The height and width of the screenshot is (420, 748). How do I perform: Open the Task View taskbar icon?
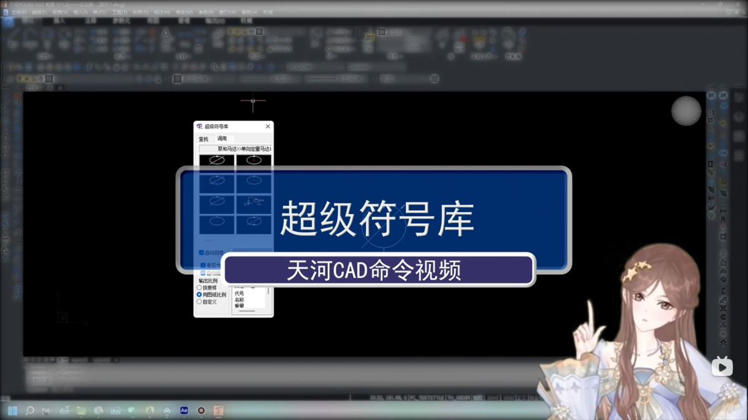(46, 411)
